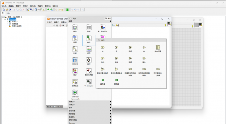Open the Cluster, Class & Variant palette
Image resolution: width=226 pixels, height=124 pixels.
click(x=103, y=28)
